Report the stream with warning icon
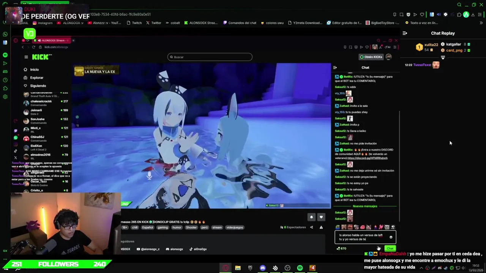 321,227
